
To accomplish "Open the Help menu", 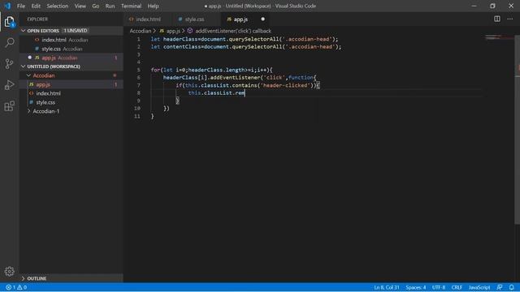I will click(153, 6).
